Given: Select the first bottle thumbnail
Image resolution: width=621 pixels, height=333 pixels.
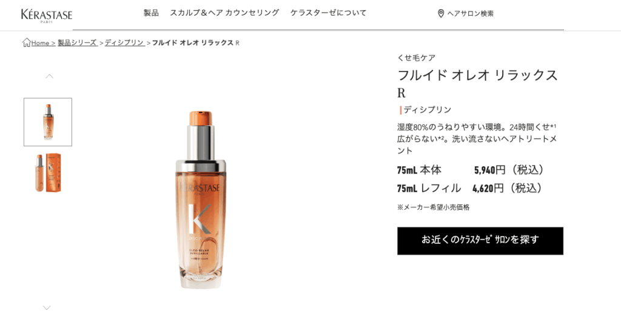Looking at the screenshot, I should (x=48, y=122).
